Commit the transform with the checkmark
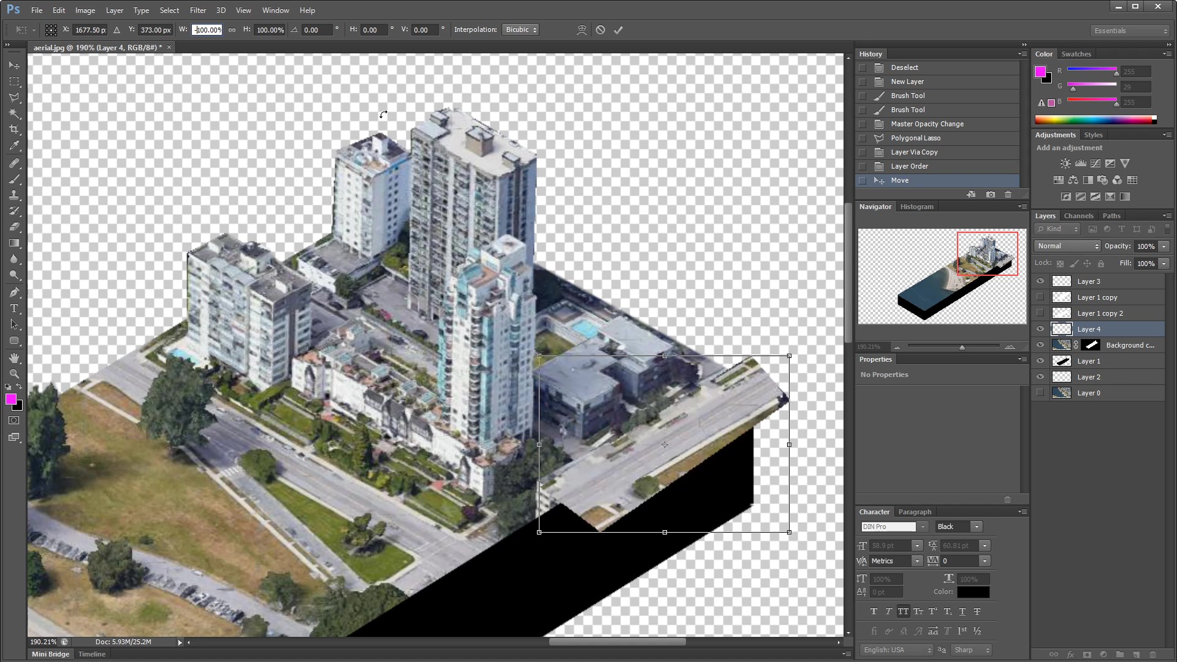1177x662 pixels. coord(619,29)
